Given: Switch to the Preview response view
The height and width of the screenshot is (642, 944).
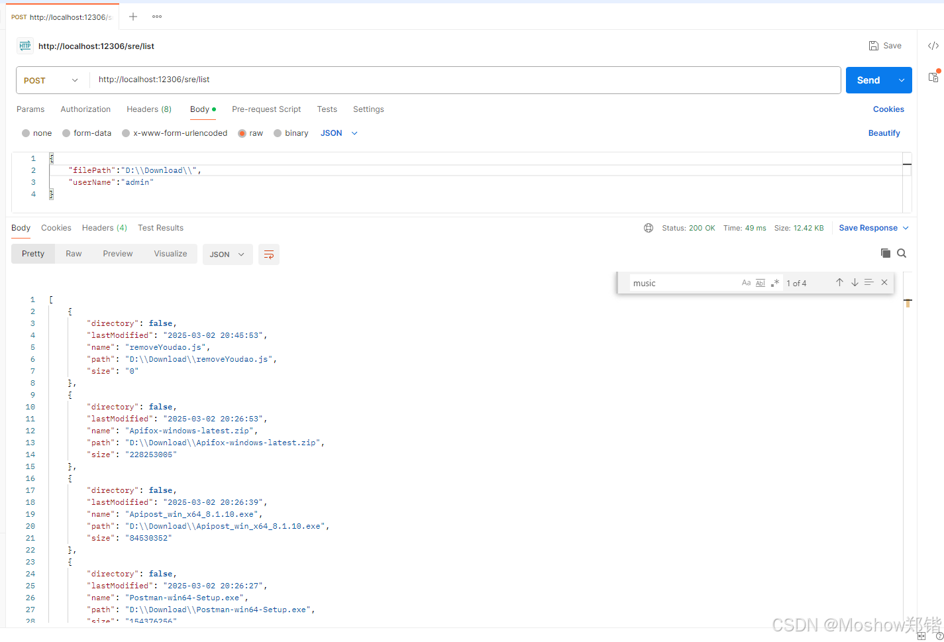Looking at the screenshot, I should coord(117,253).
